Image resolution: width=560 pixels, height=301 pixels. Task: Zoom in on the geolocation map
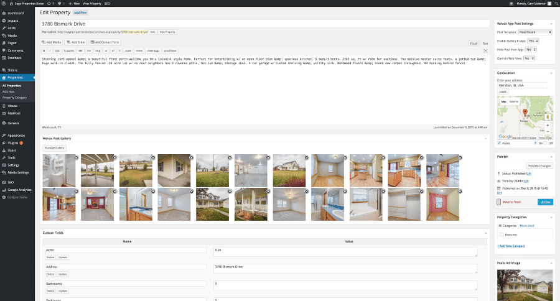pos(548,126)
